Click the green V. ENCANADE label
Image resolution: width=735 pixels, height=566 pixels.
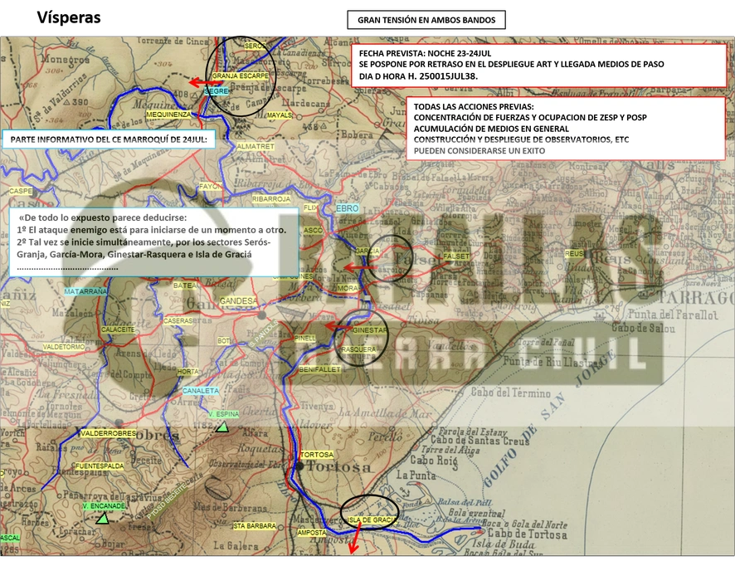[x=104, y=506]
